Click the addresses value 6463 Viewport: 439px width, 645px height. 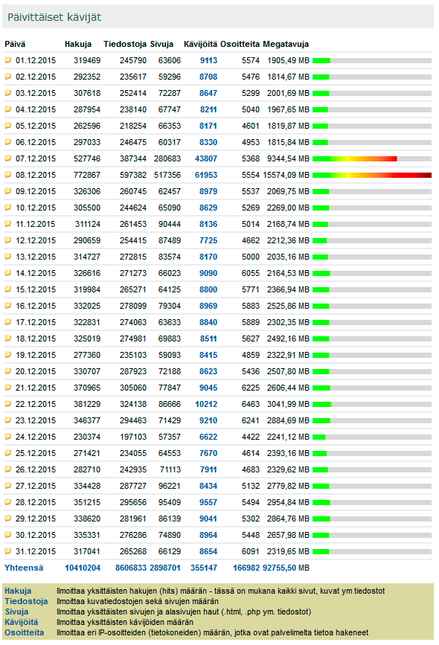[x=251, y=404]
